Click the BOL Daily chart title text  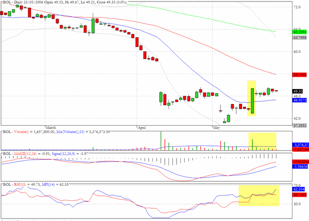64,3
